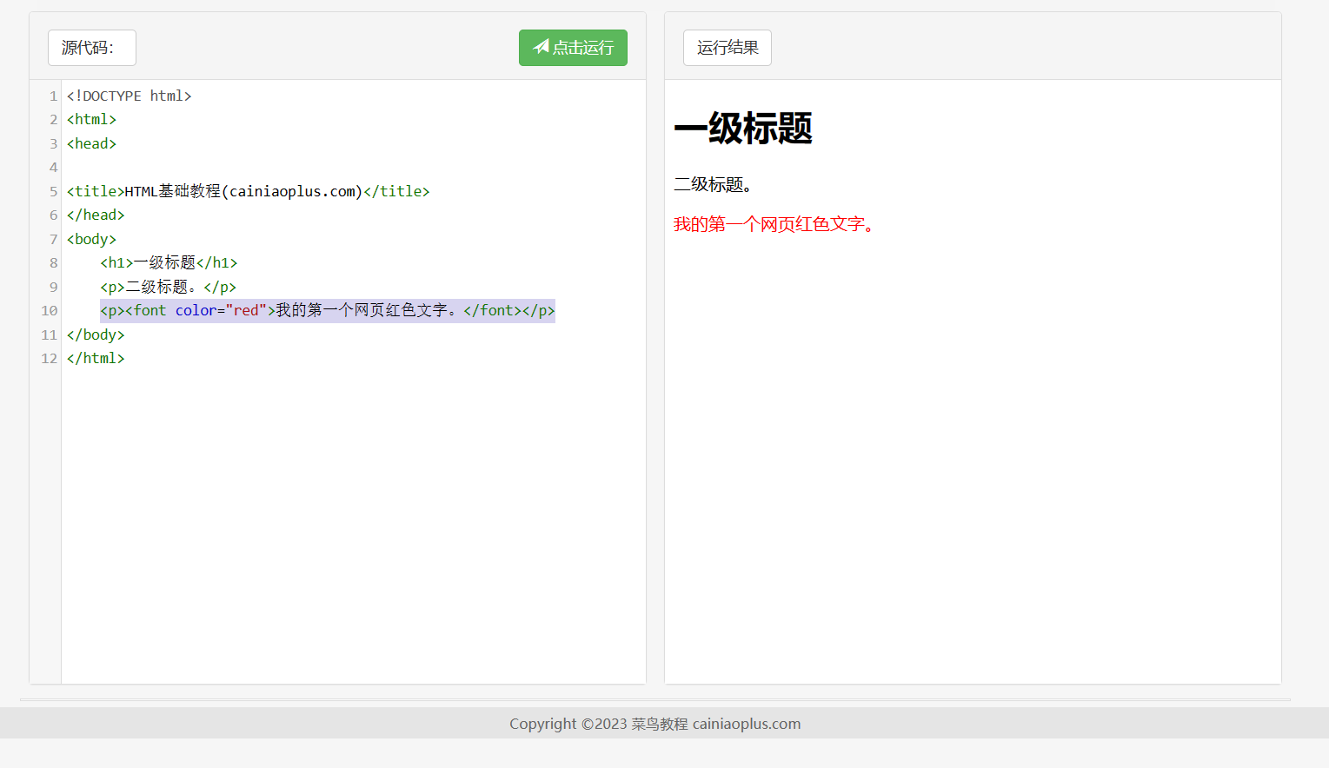Image resolution: width=1329 pixels, height=768 pixels.
Task: Click line number 4 in the gutter
Action: [x=53, y=167]
